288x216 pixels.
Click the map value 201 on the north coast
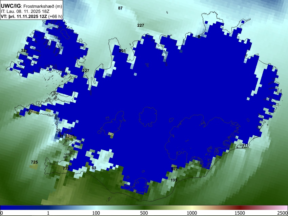[x=122, y=51]
